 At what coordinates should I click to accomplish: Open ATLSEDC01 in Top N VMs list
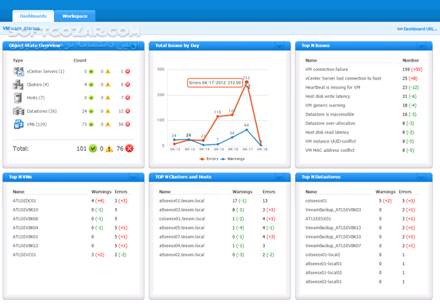tap(26, 201)
